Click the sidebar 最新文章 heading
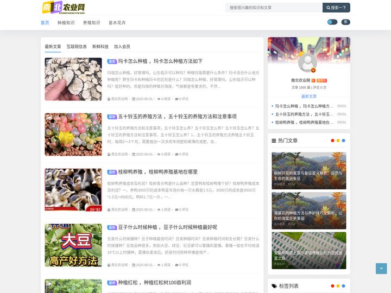Screen dimensions: 391x293 (x=308, y=97)
